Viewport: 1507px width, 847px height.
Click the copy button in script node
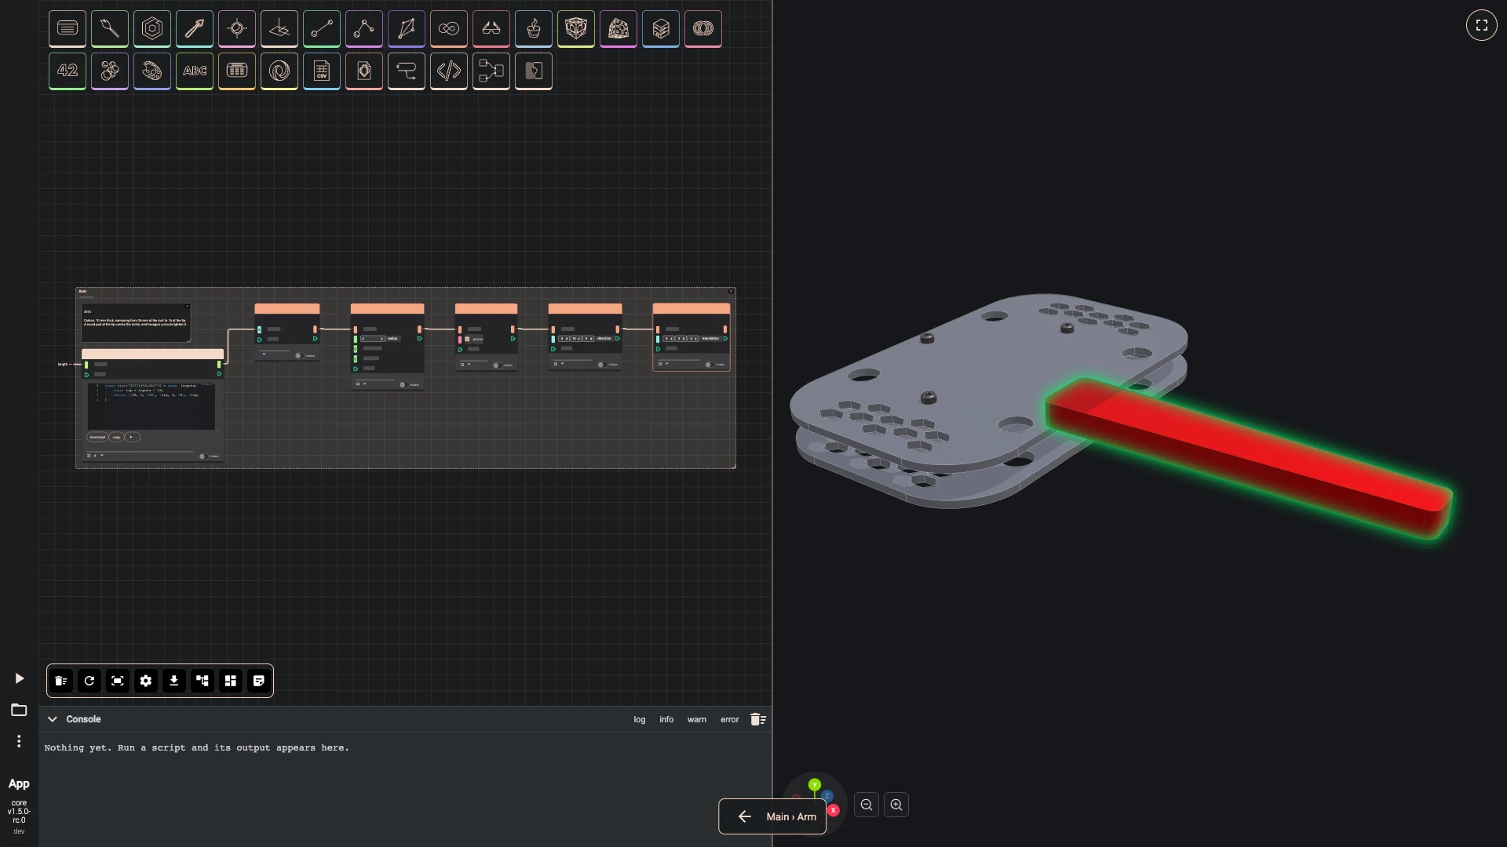point(116,438)
